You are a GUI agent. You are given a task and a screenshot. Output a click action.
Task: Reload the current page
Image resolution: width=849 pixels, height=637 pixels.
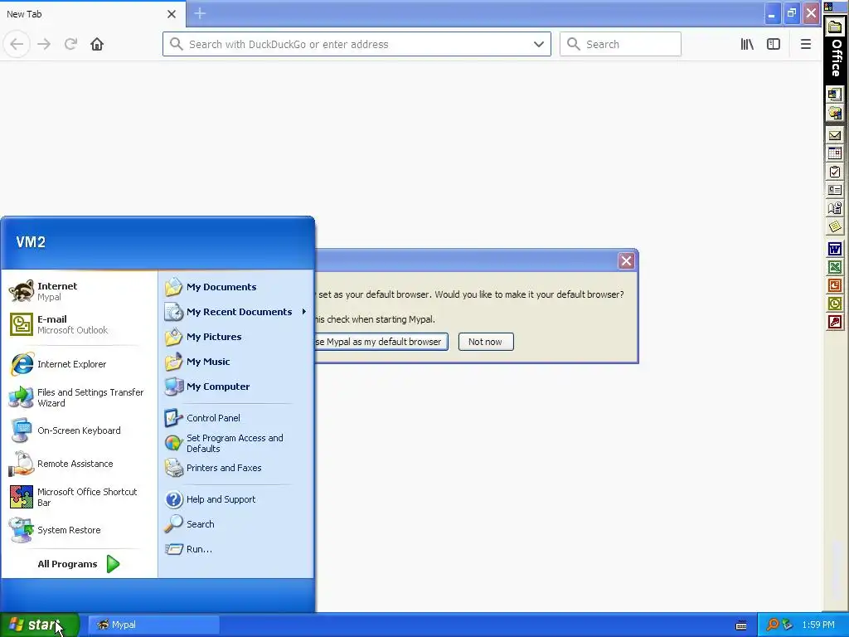tap(70, 45)
